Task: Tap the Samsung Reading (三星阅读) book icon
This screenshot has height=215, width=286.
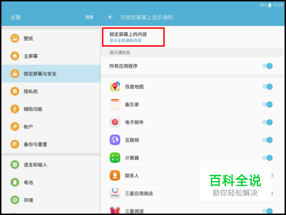Action: pos(115,210)
